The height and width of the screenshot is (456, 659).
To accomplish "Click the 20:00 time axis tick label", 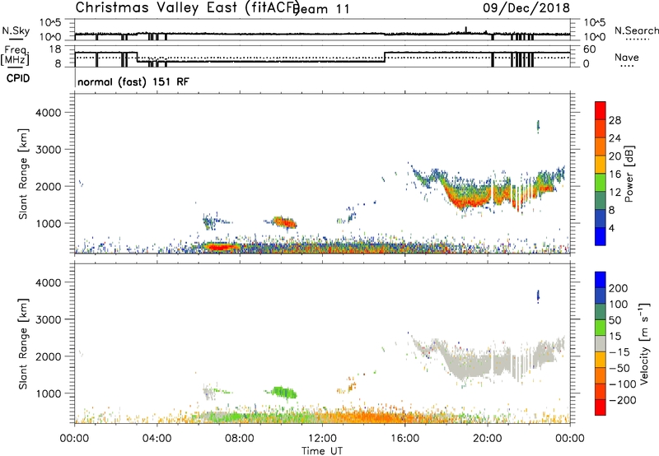I will point(488,439).
